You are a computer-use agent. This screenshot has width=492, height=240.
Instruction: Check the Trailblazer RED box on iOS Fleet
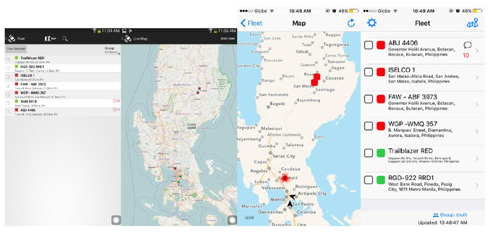pyautogui.click(x=368, y=153)
